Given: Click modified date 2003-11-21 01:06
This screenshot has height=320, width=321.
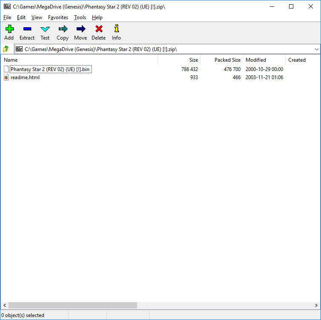Looking at the screenshot, I should [264, 77].
